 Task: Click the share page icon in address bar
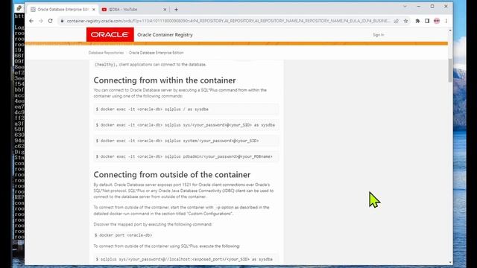click(396, 21)
